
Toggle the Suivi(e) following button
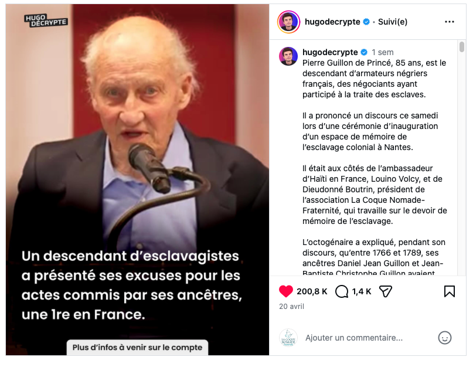point(393,22)
